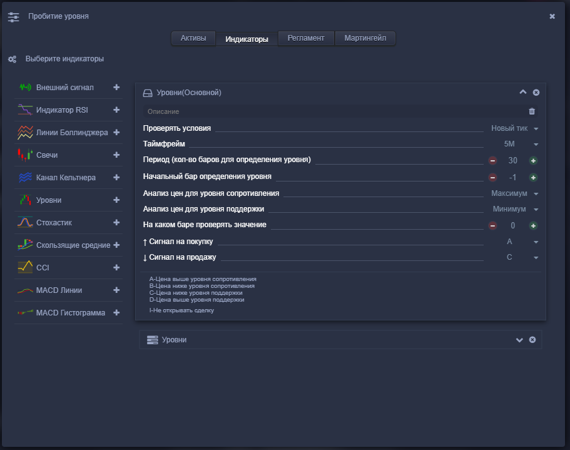This screenshot has height=450, width=570.
Task: Click the Уровни(Основной) panel title
Action: pos(189,93)
